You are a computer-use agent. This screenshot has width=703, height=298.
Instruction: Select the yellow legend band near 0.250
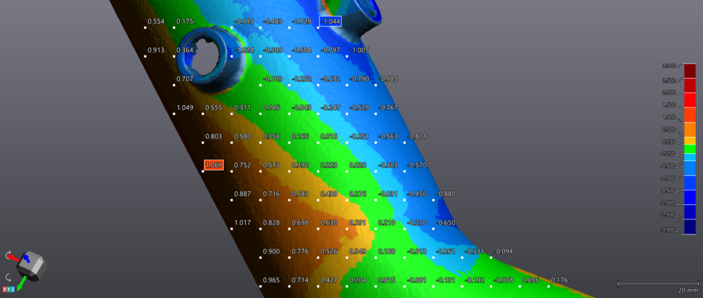689,140
